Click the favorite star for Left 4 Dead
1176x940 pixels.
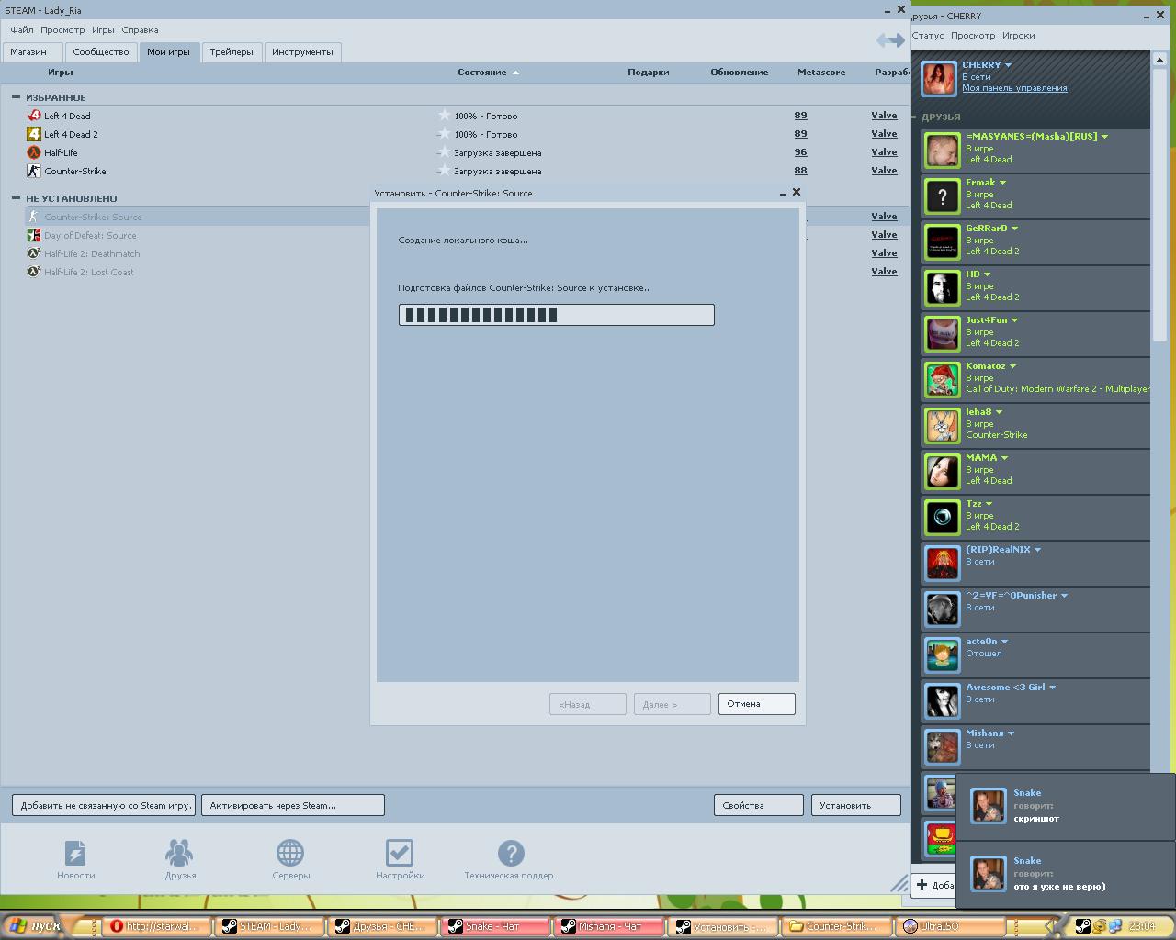coord(444,116)
